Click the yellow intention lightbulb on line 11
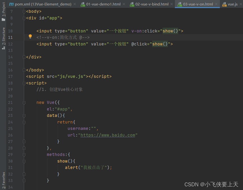 (30, 37)
